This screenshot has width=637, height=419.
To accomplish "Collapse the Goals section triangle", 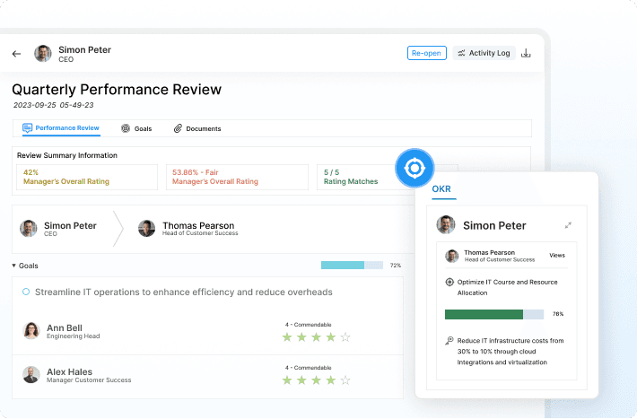I will click(13, 266).
